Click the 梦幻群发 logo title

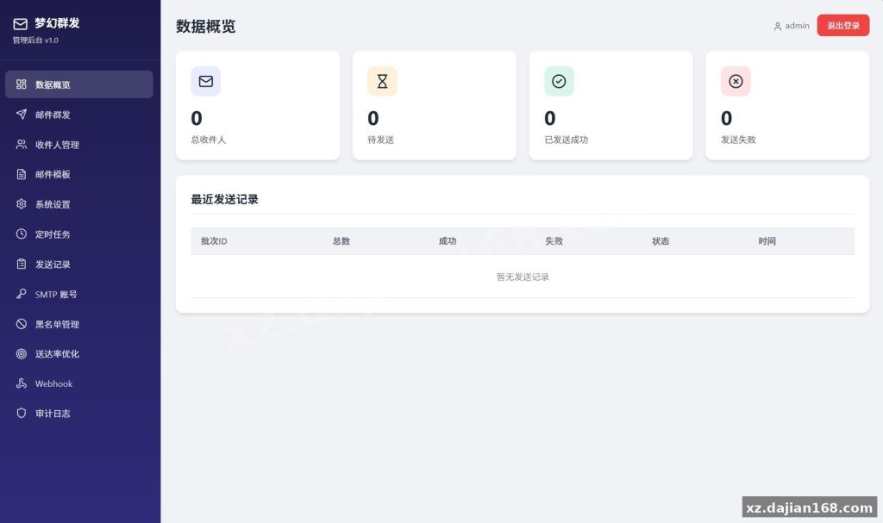(x=57, y=23)
